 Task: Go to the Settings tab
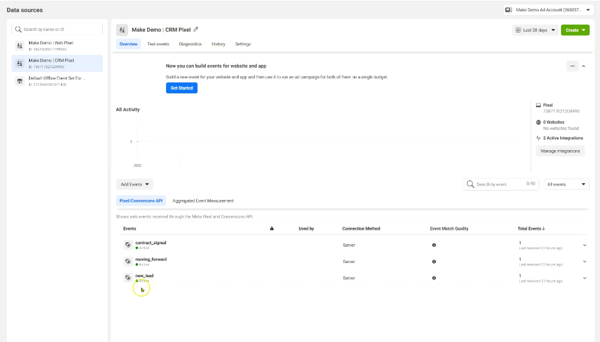point(243,44)
